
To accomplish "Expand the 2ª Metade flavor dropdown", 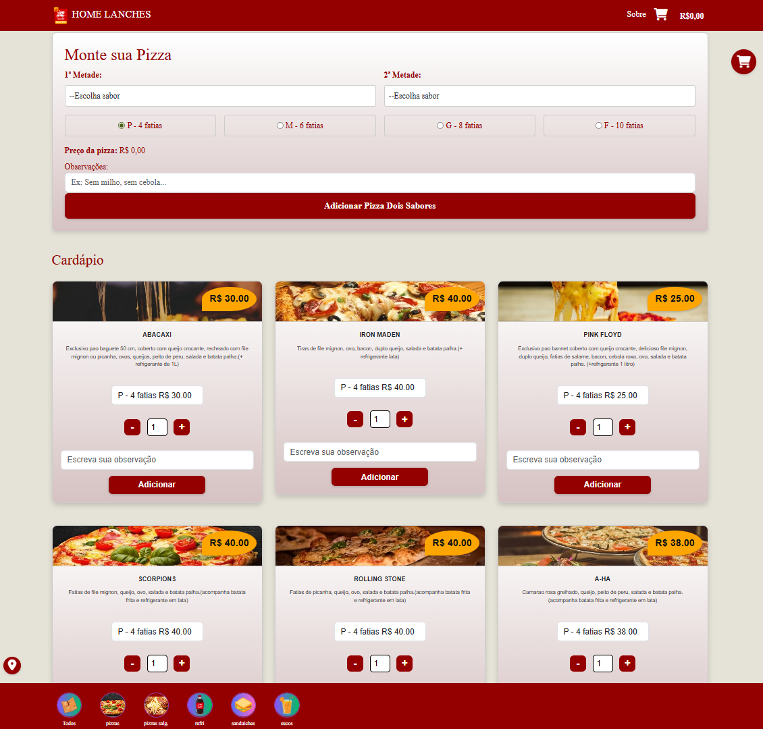I will click(x=539, y=96).
